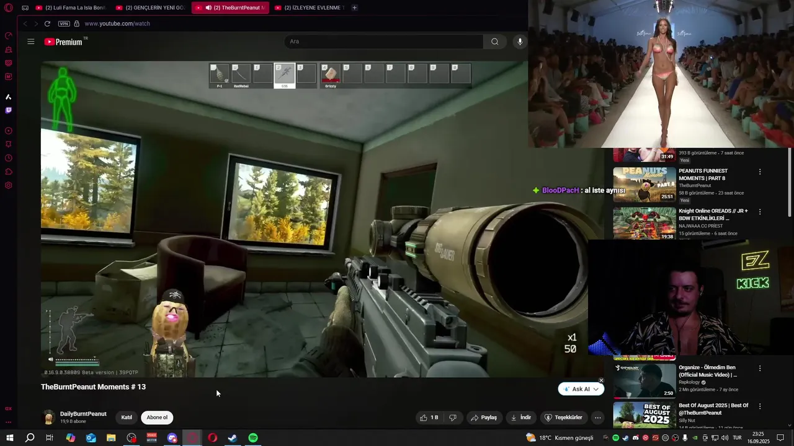Open the Opera GX main menu logo
Viewport: 794px width, 446px height.
click(9, 8)
